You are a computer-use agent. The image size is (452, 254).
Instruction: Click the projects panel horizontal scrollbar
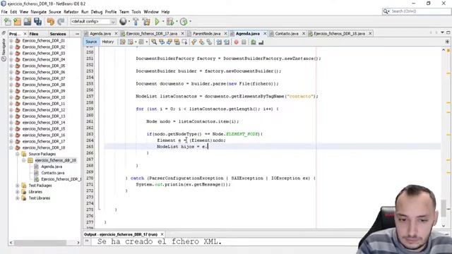(40, 243)
